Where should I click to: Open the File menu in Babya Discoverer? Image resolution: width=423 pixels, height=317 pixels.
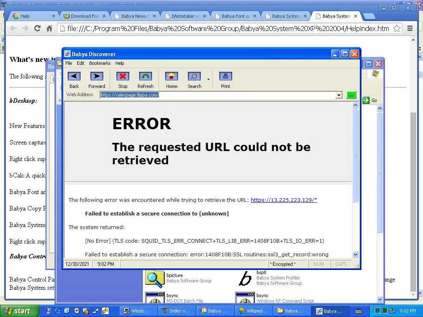69,63
